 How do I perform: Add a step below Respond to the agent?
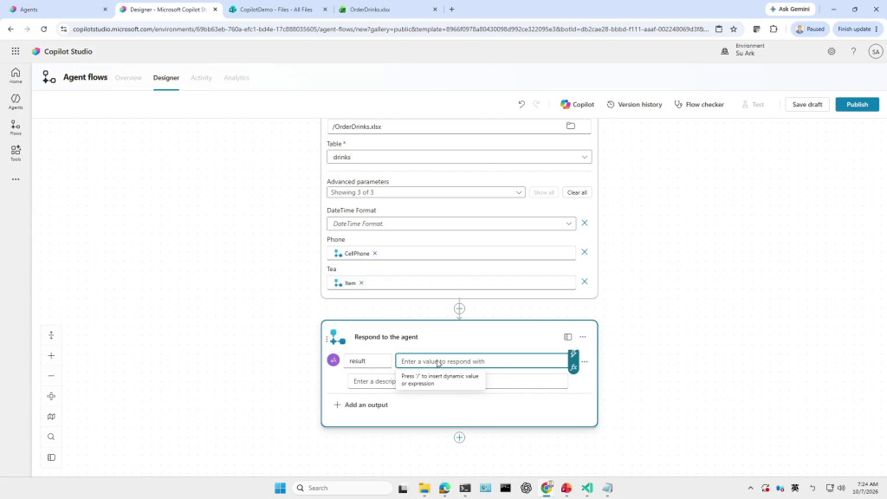click(x=459, y=437)
